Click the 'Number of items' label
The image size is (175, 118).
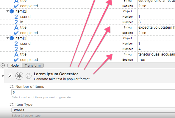(30, 87)
